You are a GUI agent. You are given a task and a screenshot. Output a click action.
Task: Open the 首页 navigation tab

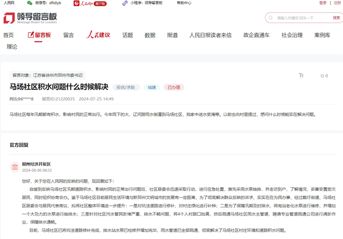pos(8,35)
